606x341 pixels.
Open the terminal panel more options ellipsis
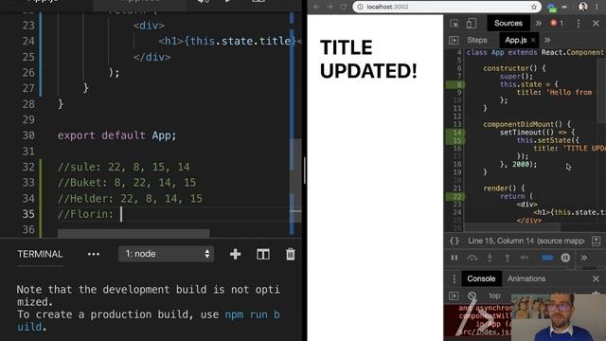coord(94,255)
